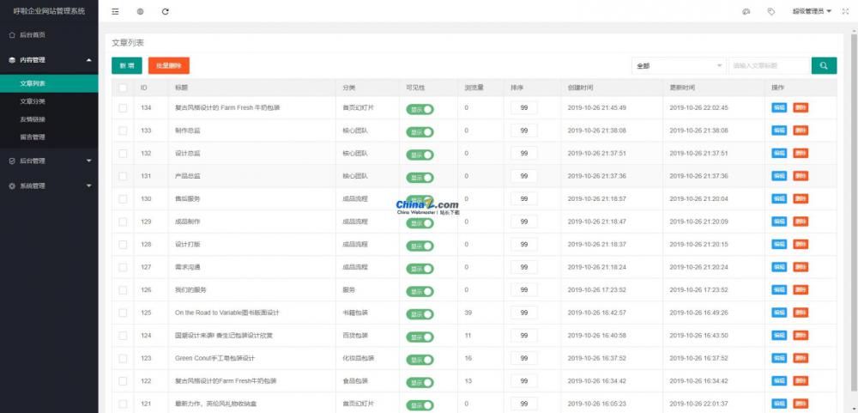Toggle visibility switch for 我们的服务 row
Viewport: 858px width, 413px height.
click(420, 291)
